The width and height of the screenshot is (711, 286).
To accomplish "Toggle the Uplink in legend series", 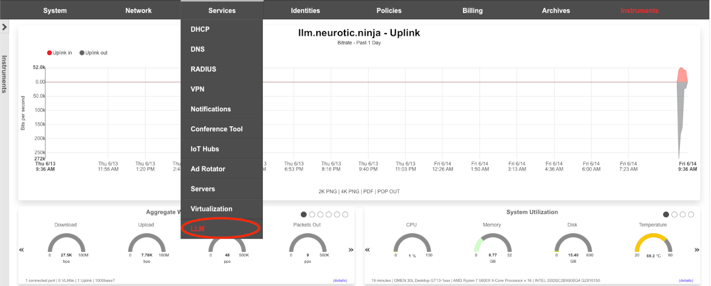I will [59, 53].
